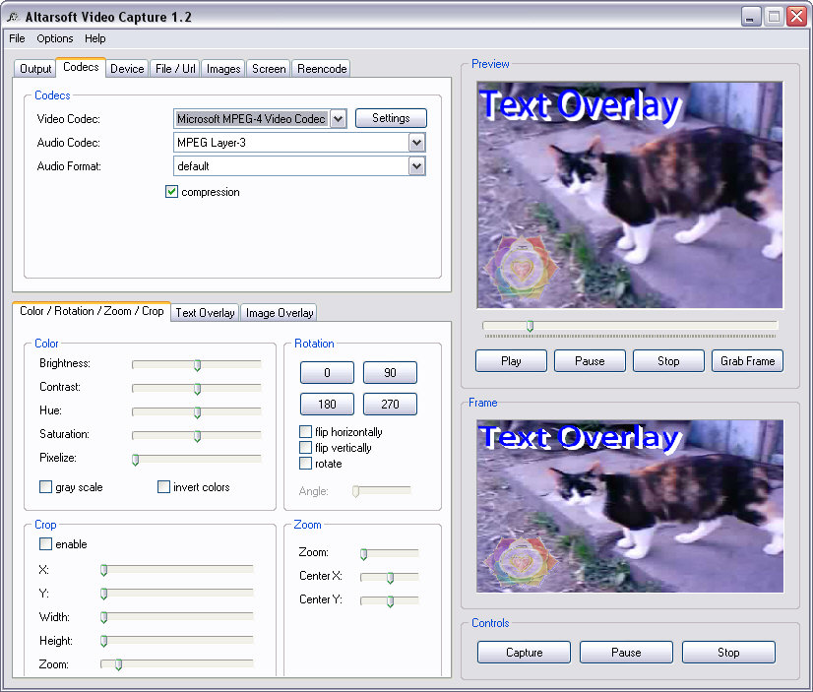This screenshot has width=813, height=692.
Task: Check the invert colors box
Action: (163, 486)
